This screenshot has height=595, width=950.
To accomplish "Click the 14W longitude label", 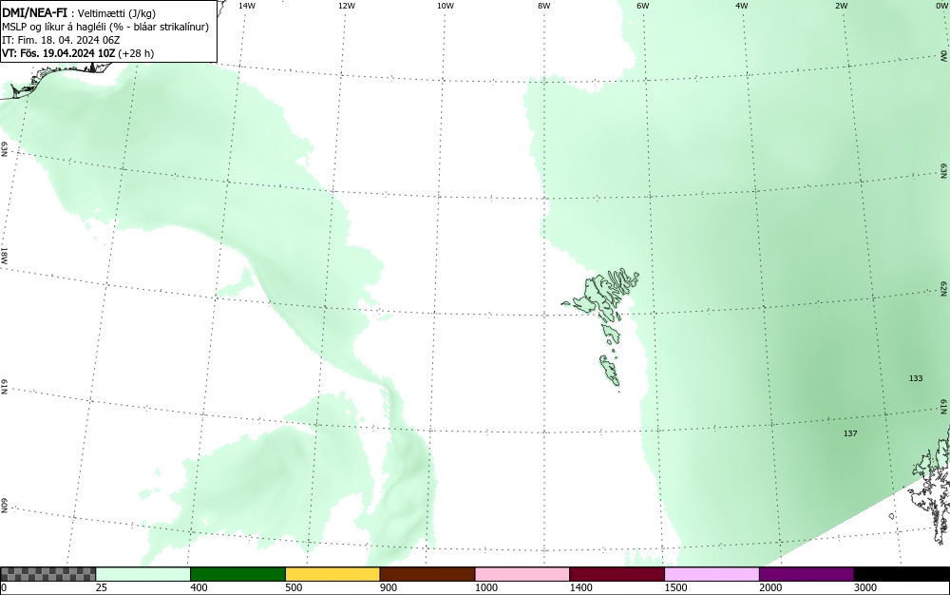I will 247,6.
